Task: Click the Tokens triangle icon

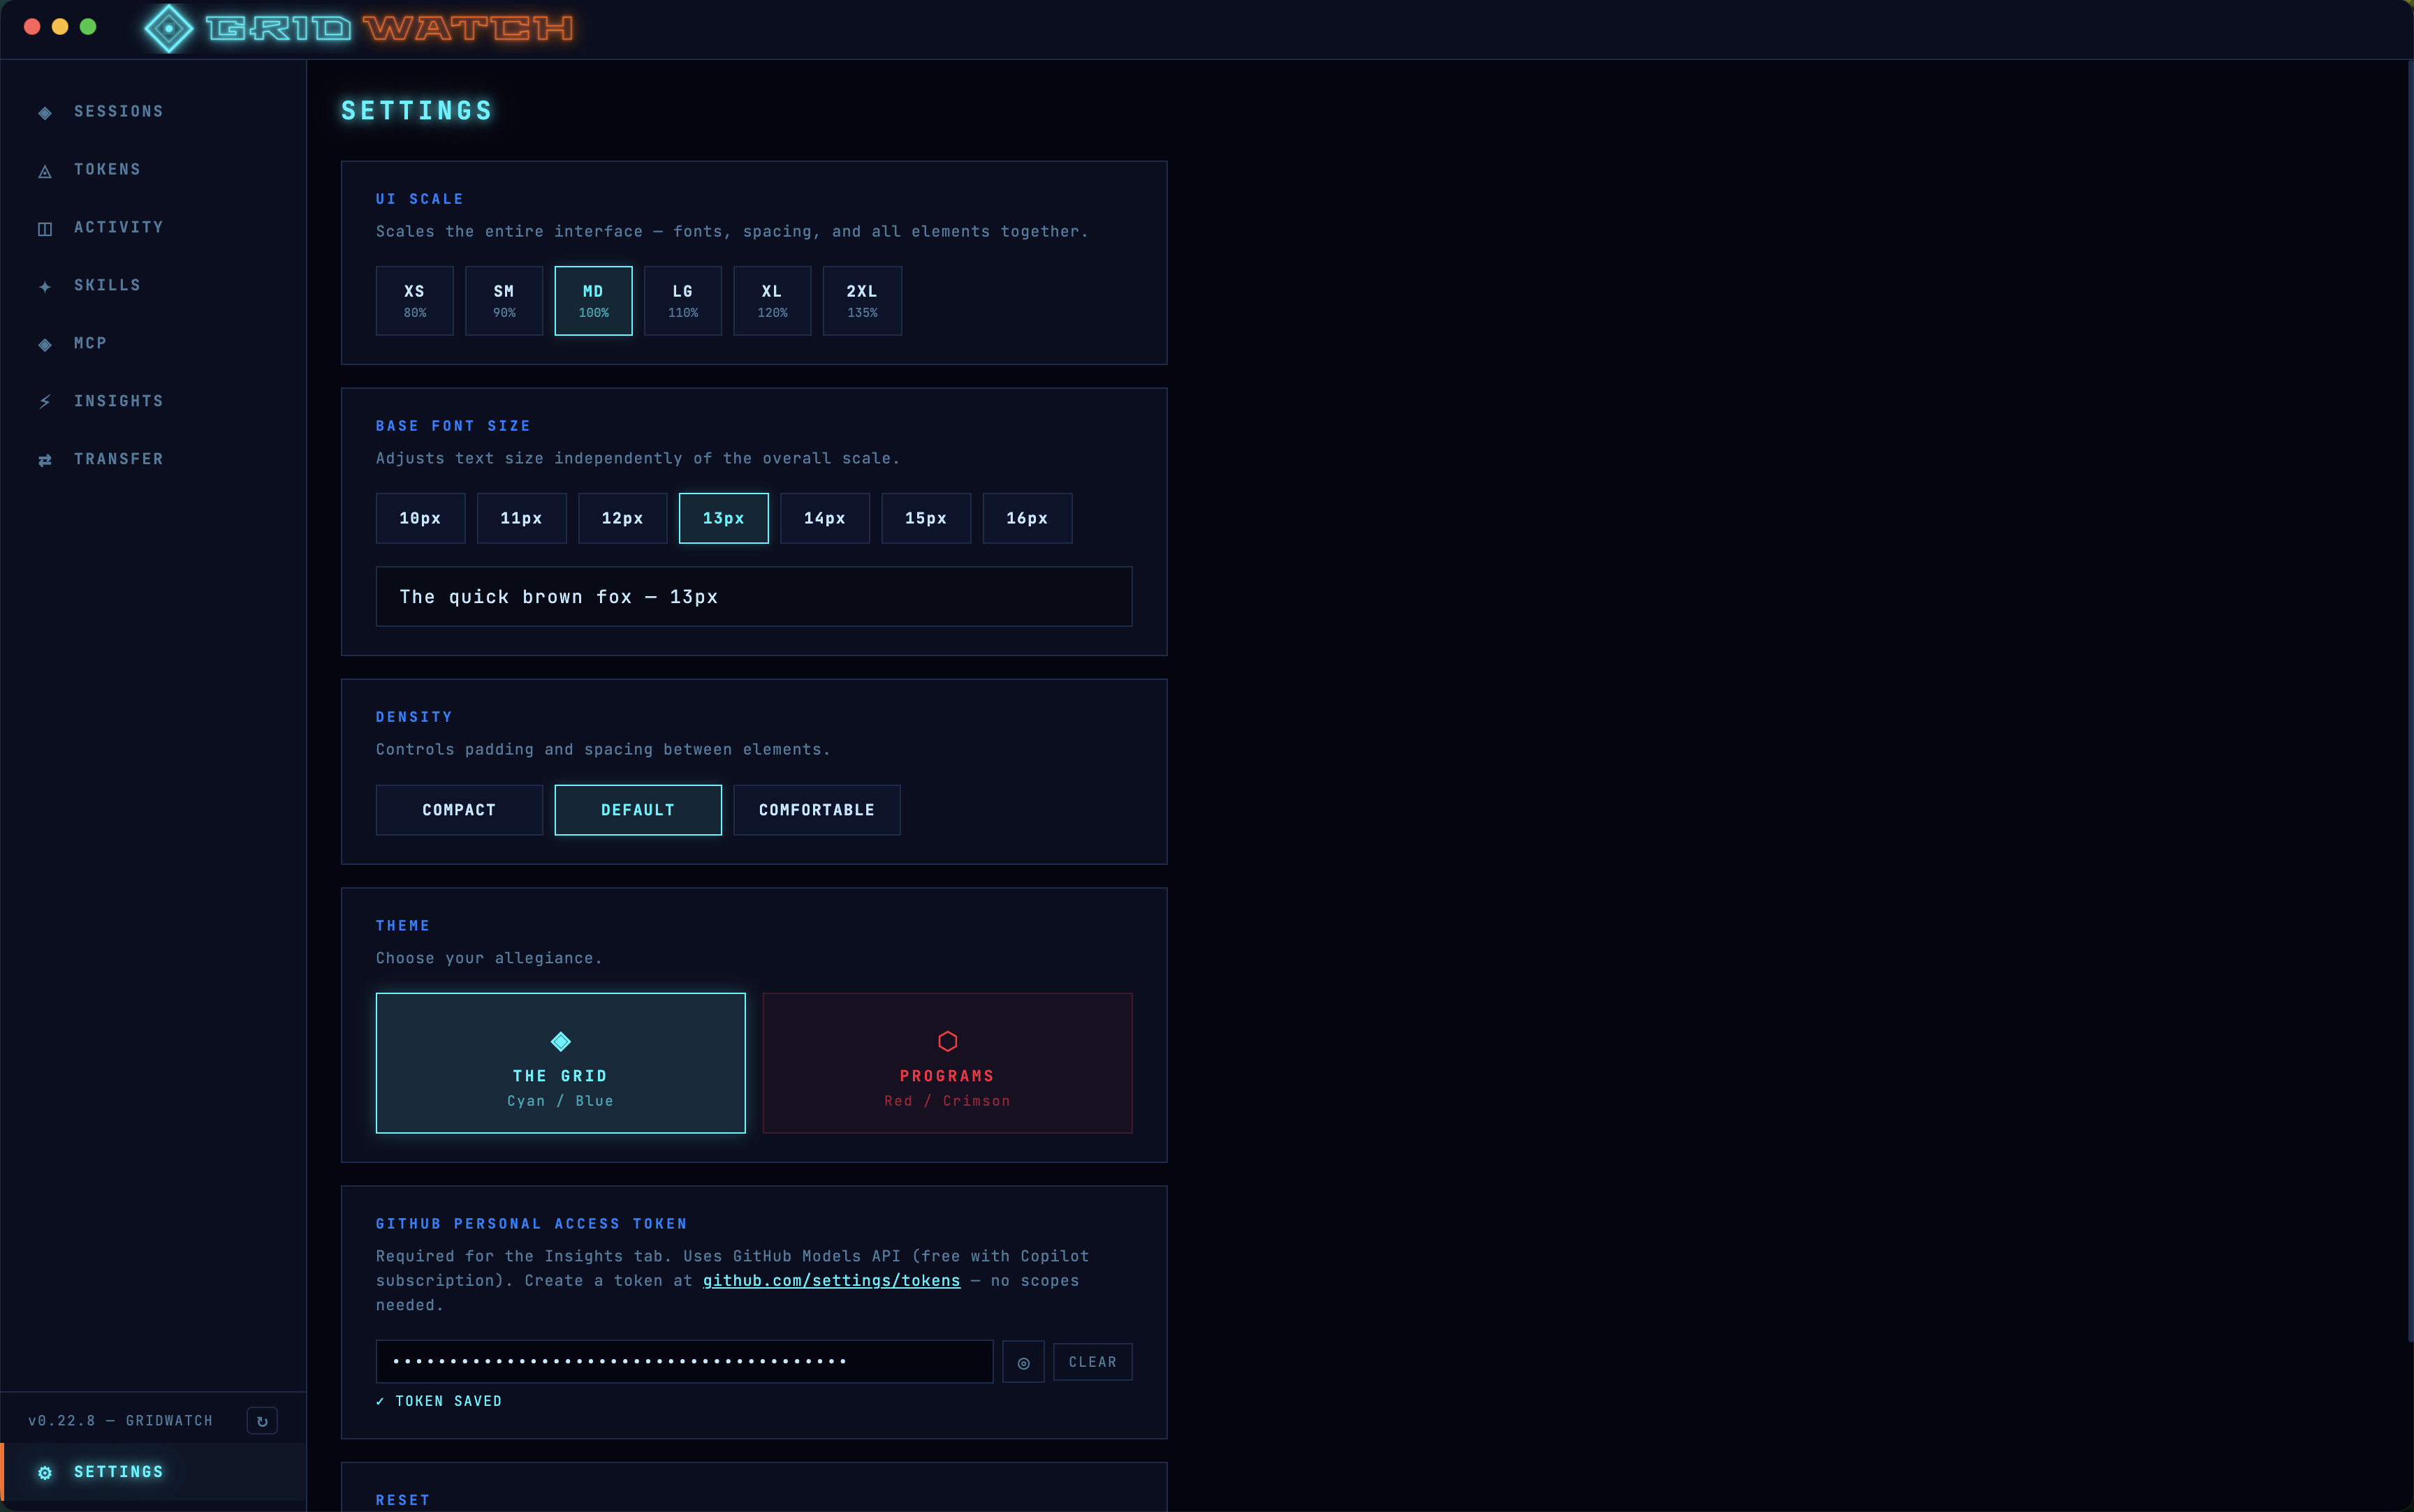Action: pyautogui.click(x=45, y=171)
